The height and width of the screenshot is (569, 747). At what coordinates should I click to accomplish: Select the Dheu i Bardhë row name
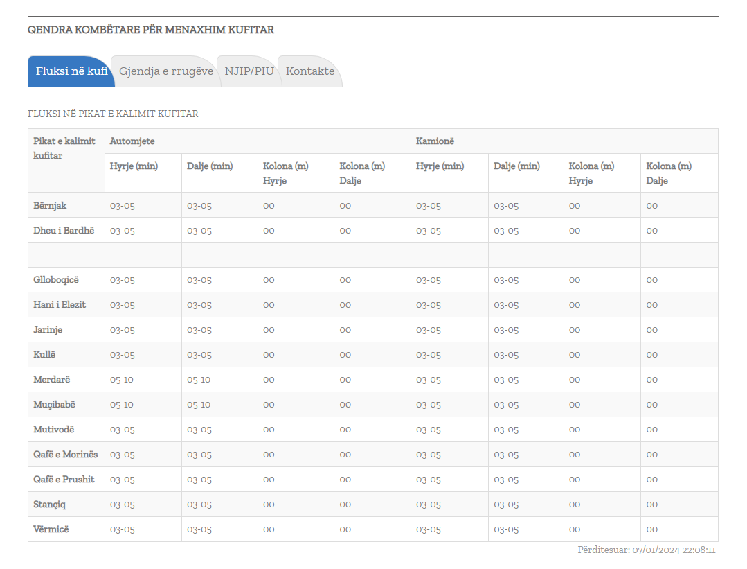click(x=64, y=230)
